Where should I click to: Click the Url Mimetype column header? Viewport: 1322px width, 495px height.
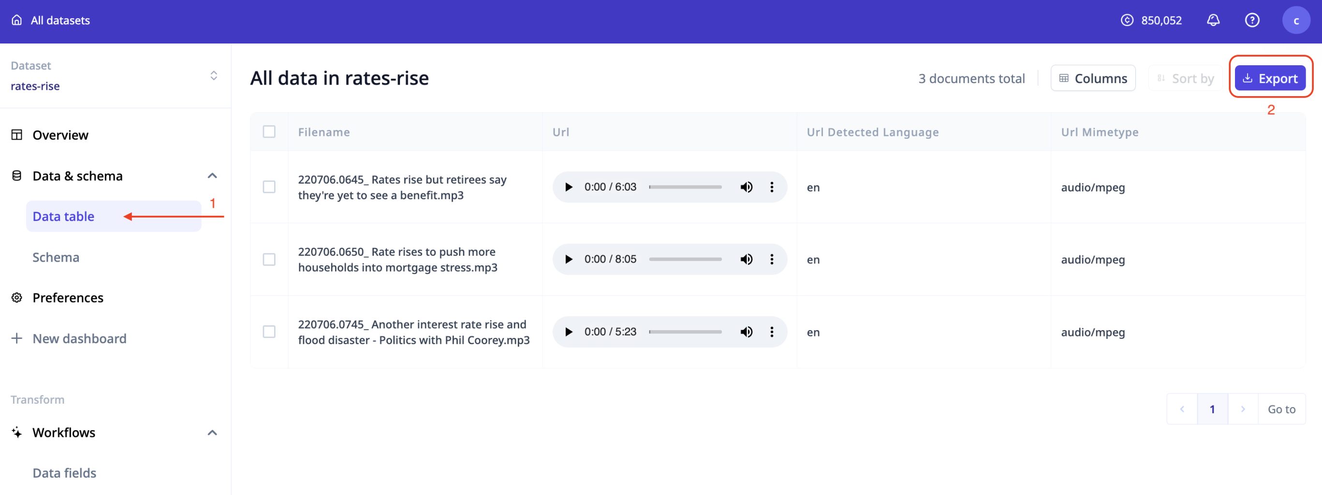(x=1100, y=132)
